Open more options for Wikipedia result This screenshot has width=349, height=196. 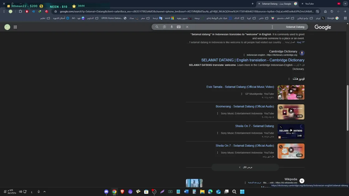(x=245, y=183)
